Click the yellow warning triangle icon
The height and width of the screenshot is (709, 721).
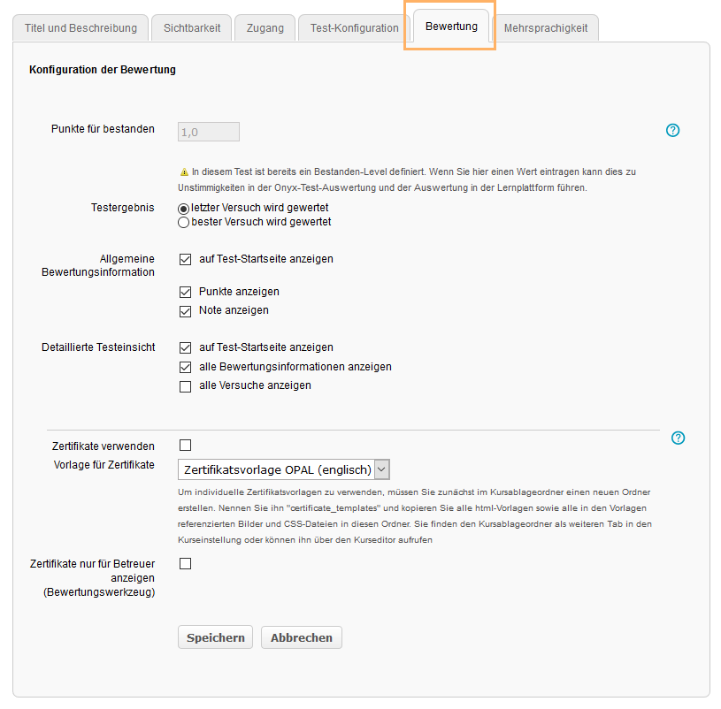click(184, 172)
